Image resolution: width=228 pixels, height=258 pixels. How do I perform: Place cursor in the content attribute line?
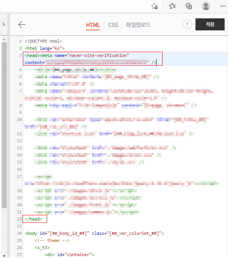[90, 63]
